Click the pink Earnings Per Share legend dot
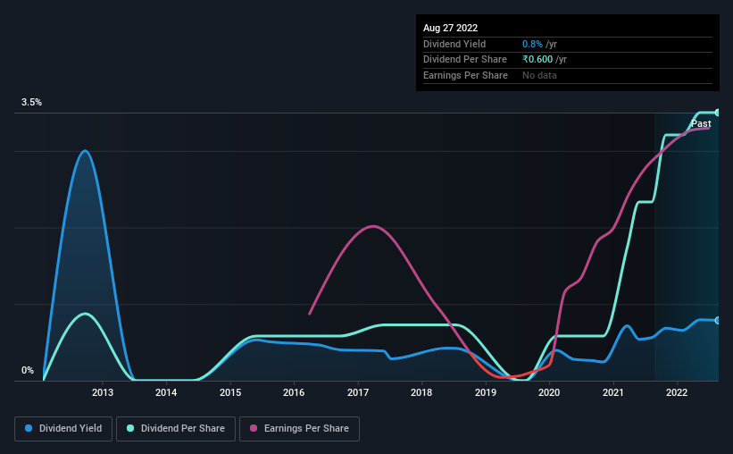 [x=254, y=428]
